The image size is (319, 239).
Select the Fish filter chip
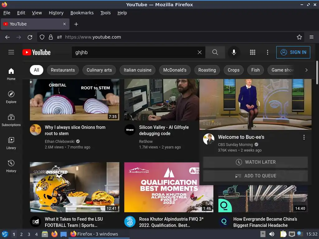click(255, 70)
